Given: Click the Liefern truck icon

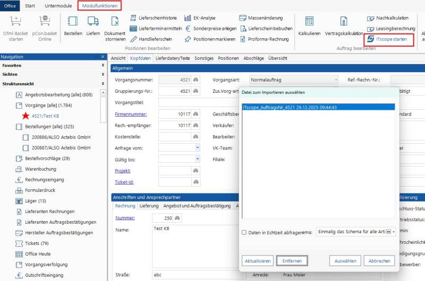Looking at the screenshot, I should (93, 21).
